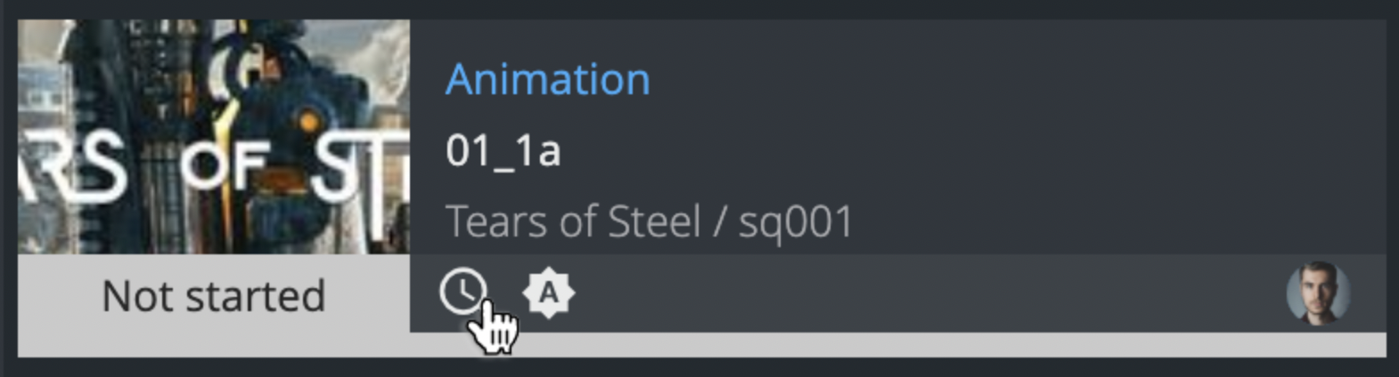Screen dimensions: 1399x377
Task: Click the blue 'Animation' heading text
Action: pos(547,80)
